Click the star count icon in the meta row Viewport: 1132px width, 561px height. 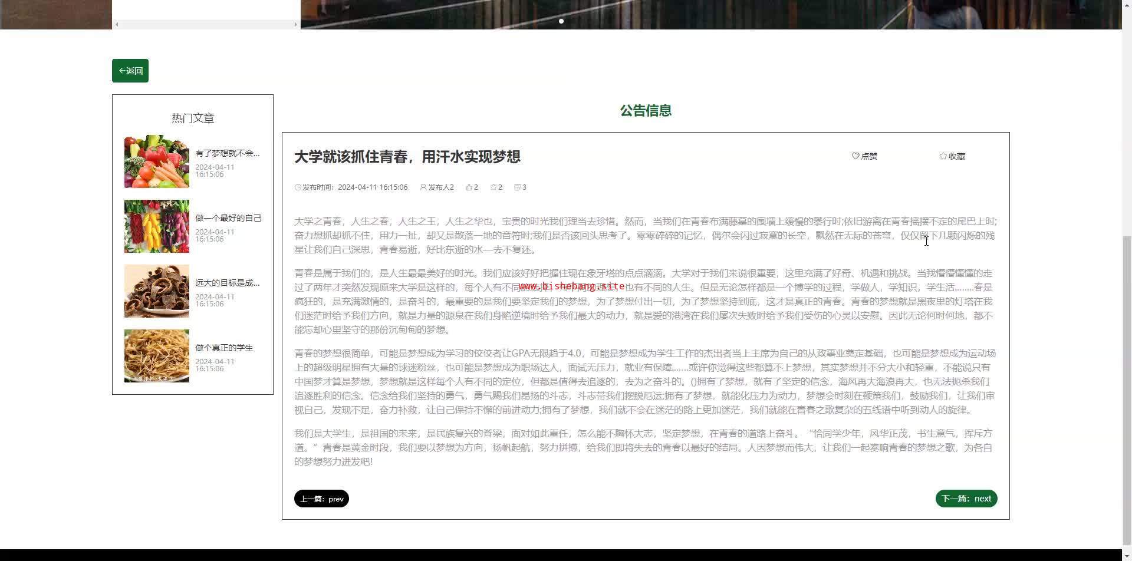pyautogui.click(x=493, y=187)
